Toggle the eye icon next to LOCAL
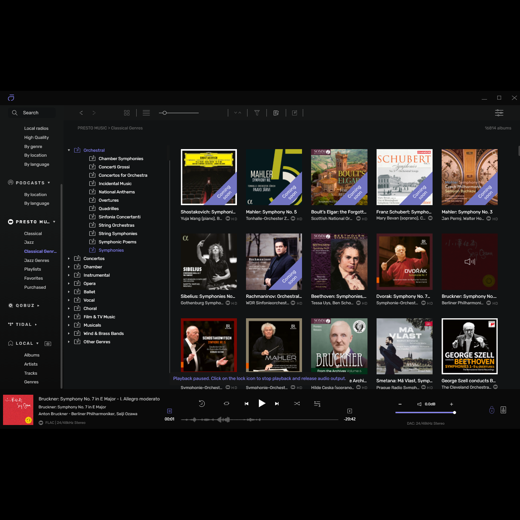 [48, 344]
